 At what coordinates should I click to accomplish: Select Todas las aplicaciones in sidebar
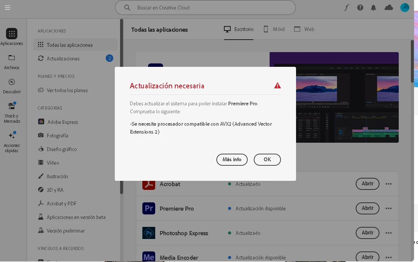pos(76,45)
